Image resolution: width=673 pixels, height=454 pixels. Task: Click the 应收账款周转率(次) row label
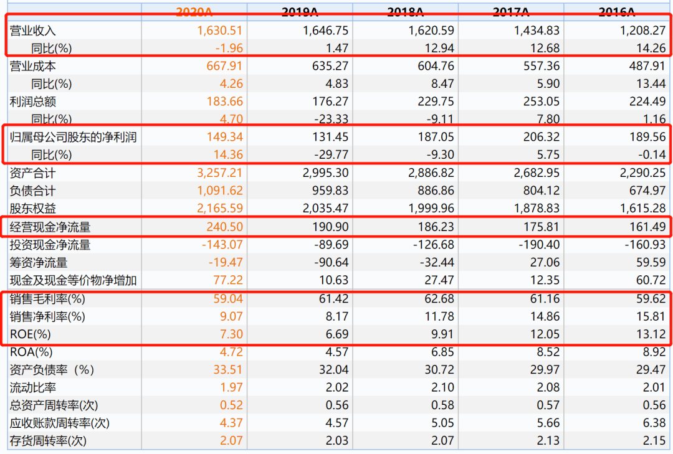point(59,423)
